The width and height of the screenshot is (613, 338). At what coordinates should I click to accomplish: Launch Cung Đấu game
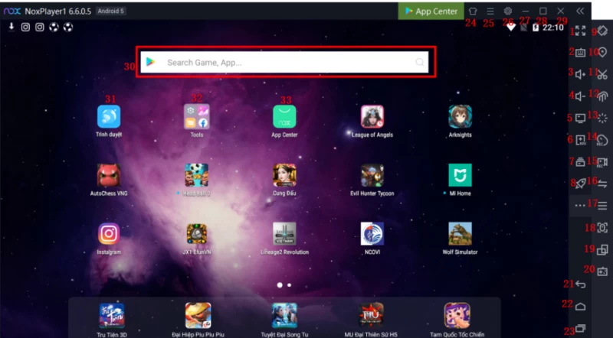pos(284,175)
